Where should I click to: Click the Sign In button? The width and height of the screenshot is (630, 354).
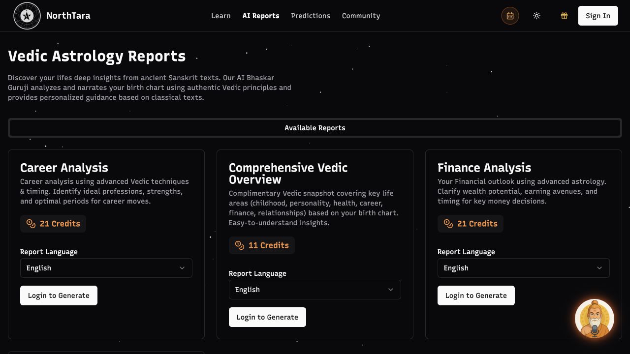click(x=598, y=16)
